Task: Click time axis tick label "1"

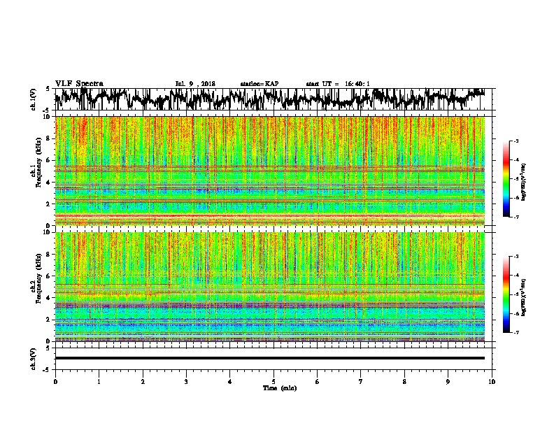Action: [x=99, y=382]
